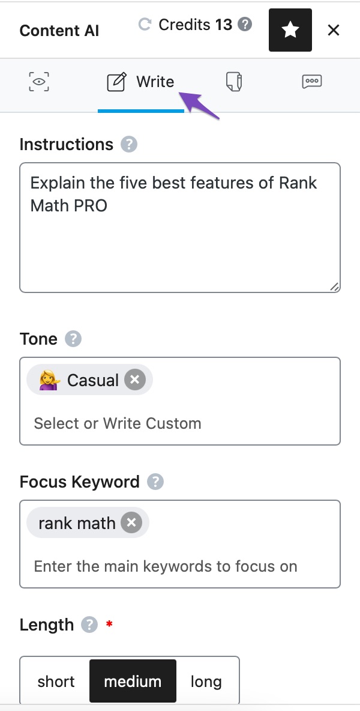Open the Tone selection field

[180, 423]
